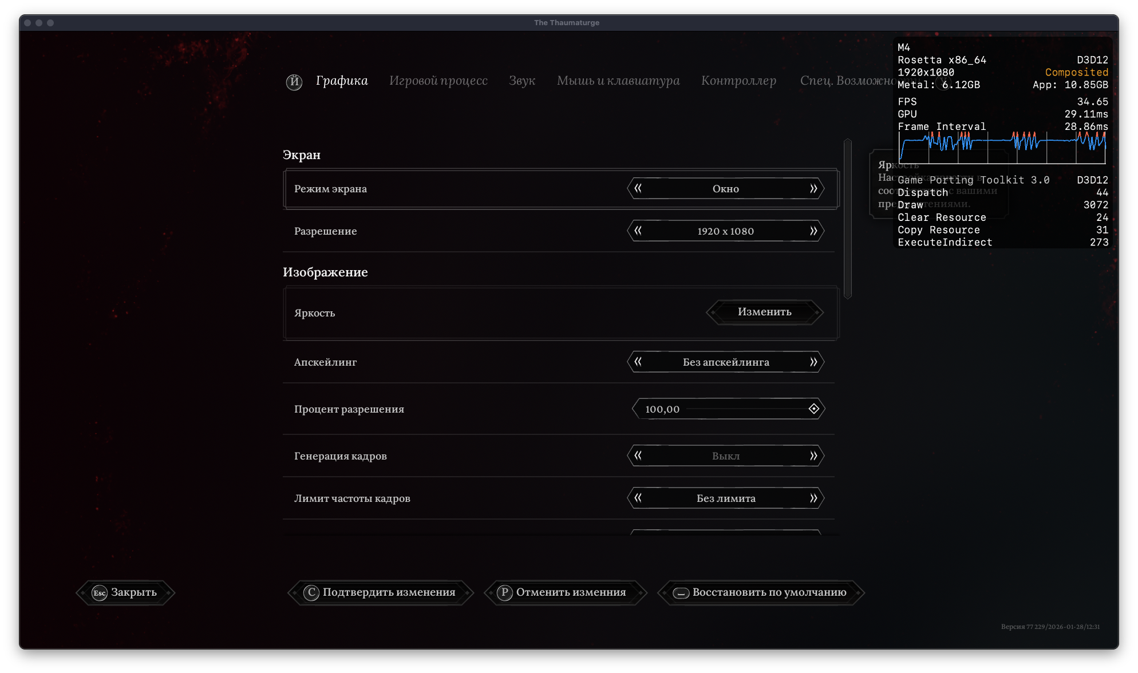Click the Экран section heading
The image size is (1138, 673).
click(302, 155)
